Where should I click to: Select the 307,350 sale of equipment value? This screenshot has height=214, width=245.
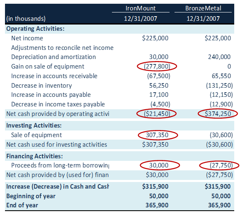point(157,135)
